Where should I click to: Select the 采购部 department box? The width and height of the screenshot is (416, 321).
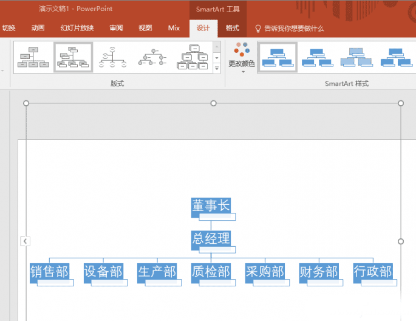point(265,272)
